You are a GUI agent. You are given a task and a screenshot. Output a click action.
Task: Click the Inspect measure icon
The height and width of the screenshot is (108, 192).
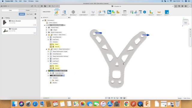point(159,12)
